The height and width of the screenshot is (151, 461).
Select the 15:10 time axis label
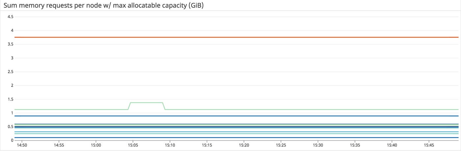coord(170,145)
